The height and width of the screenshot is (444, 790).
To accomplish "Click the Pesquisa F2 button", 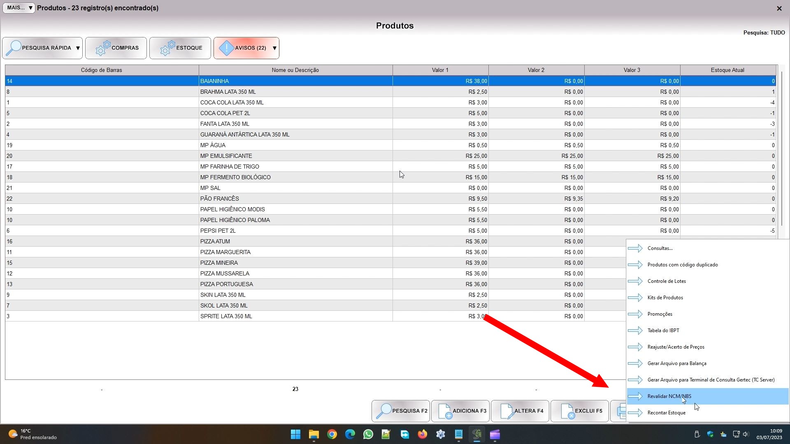I will tap(401, 411).
